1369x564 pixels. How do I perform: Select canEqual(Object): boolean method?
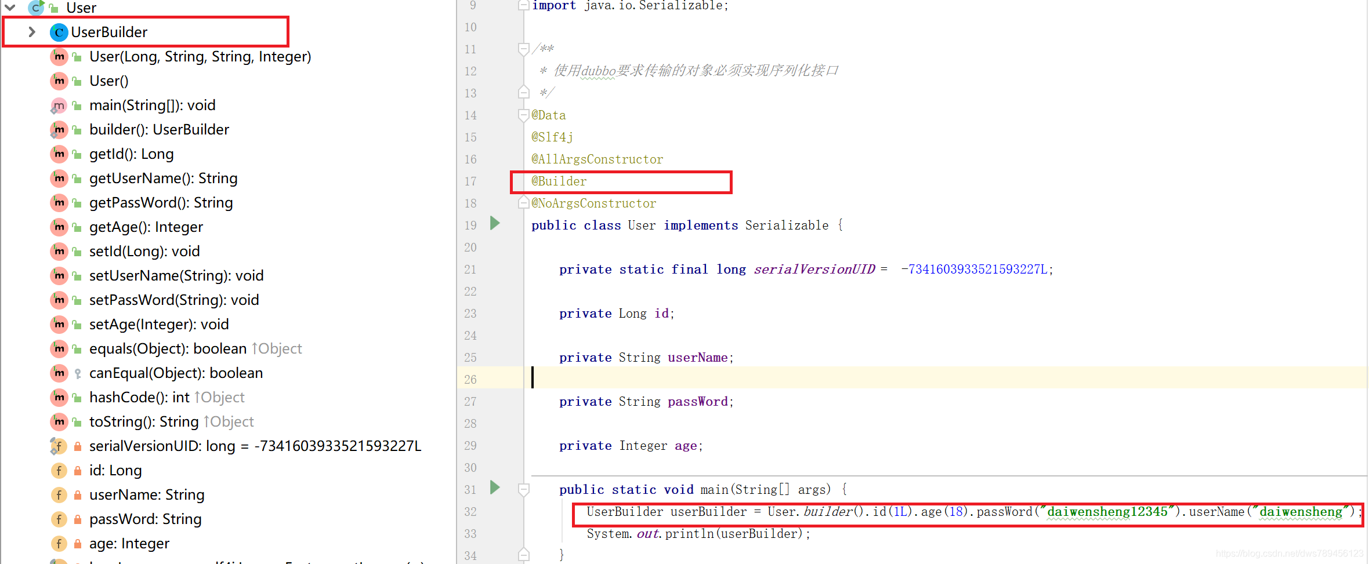pos(176,373)
